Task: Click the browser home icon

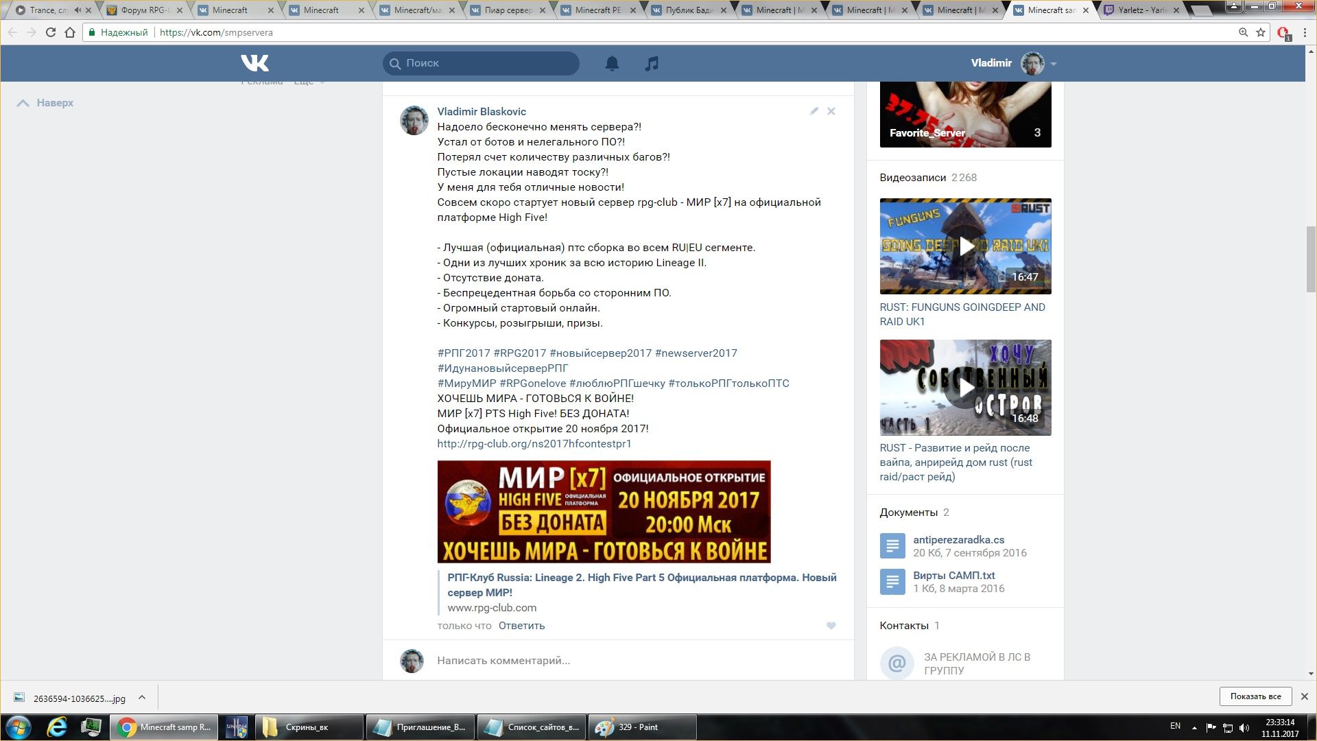Action: pos(70,32)
